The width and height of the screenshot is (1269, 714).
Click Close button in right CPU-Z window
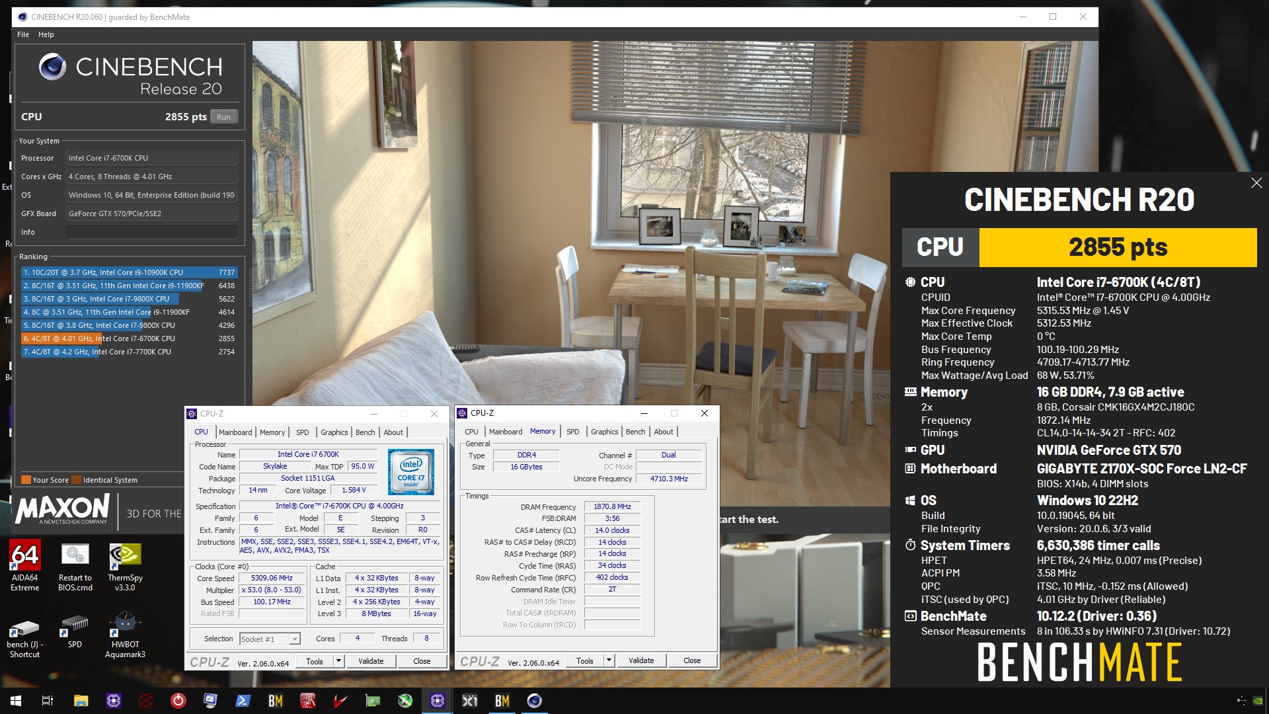(692, 660)
